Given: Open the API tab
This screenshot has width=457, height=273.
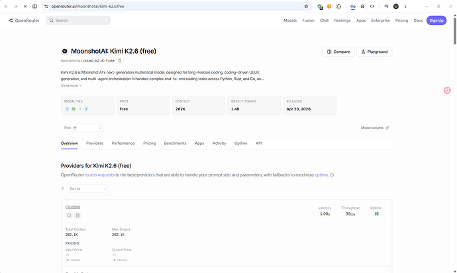Looking at the screenshot, I should (x=258, y=143).
